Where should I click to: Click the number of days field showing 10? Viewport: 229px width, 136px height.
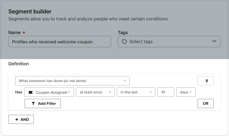click(x=166, y=92)
